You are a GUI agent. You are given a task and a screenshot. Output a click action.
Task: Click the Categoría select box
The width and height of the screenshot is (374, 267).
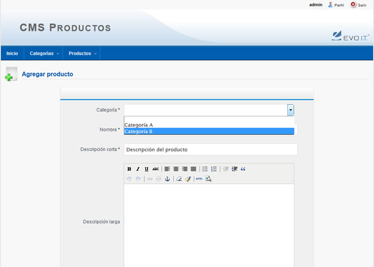209,110
